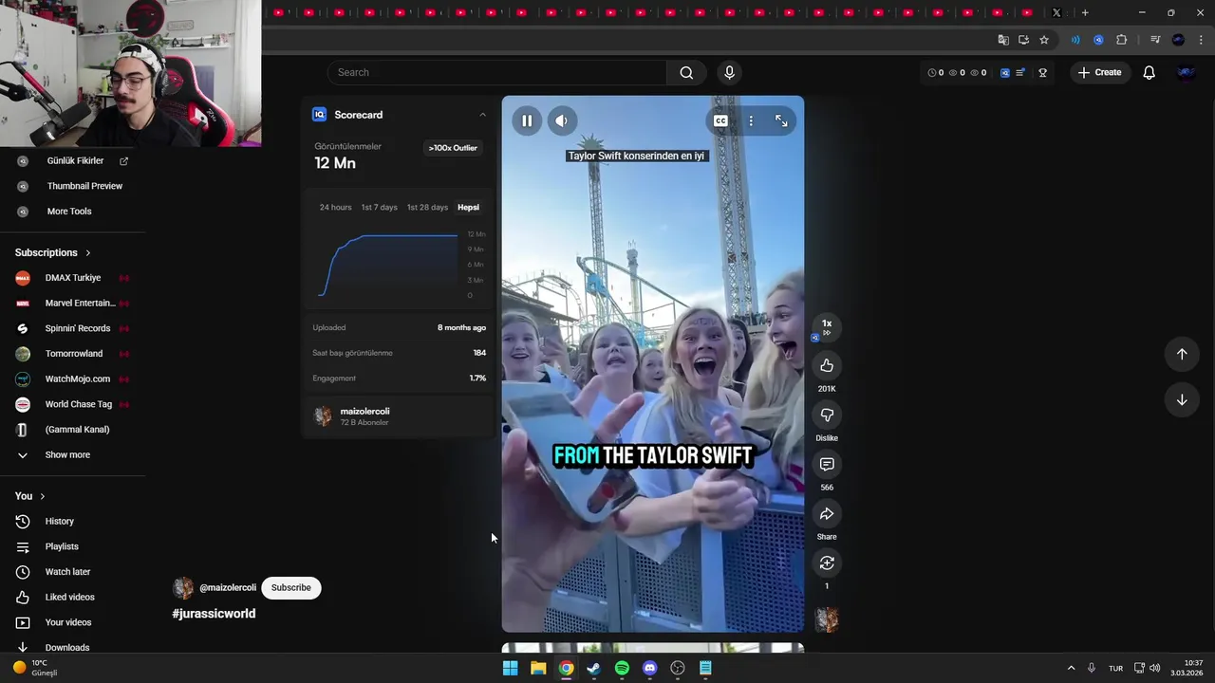This screenshot has height=683, width=1215.
Task: Select the 1st 7 days tab
Action: [379, 207]
